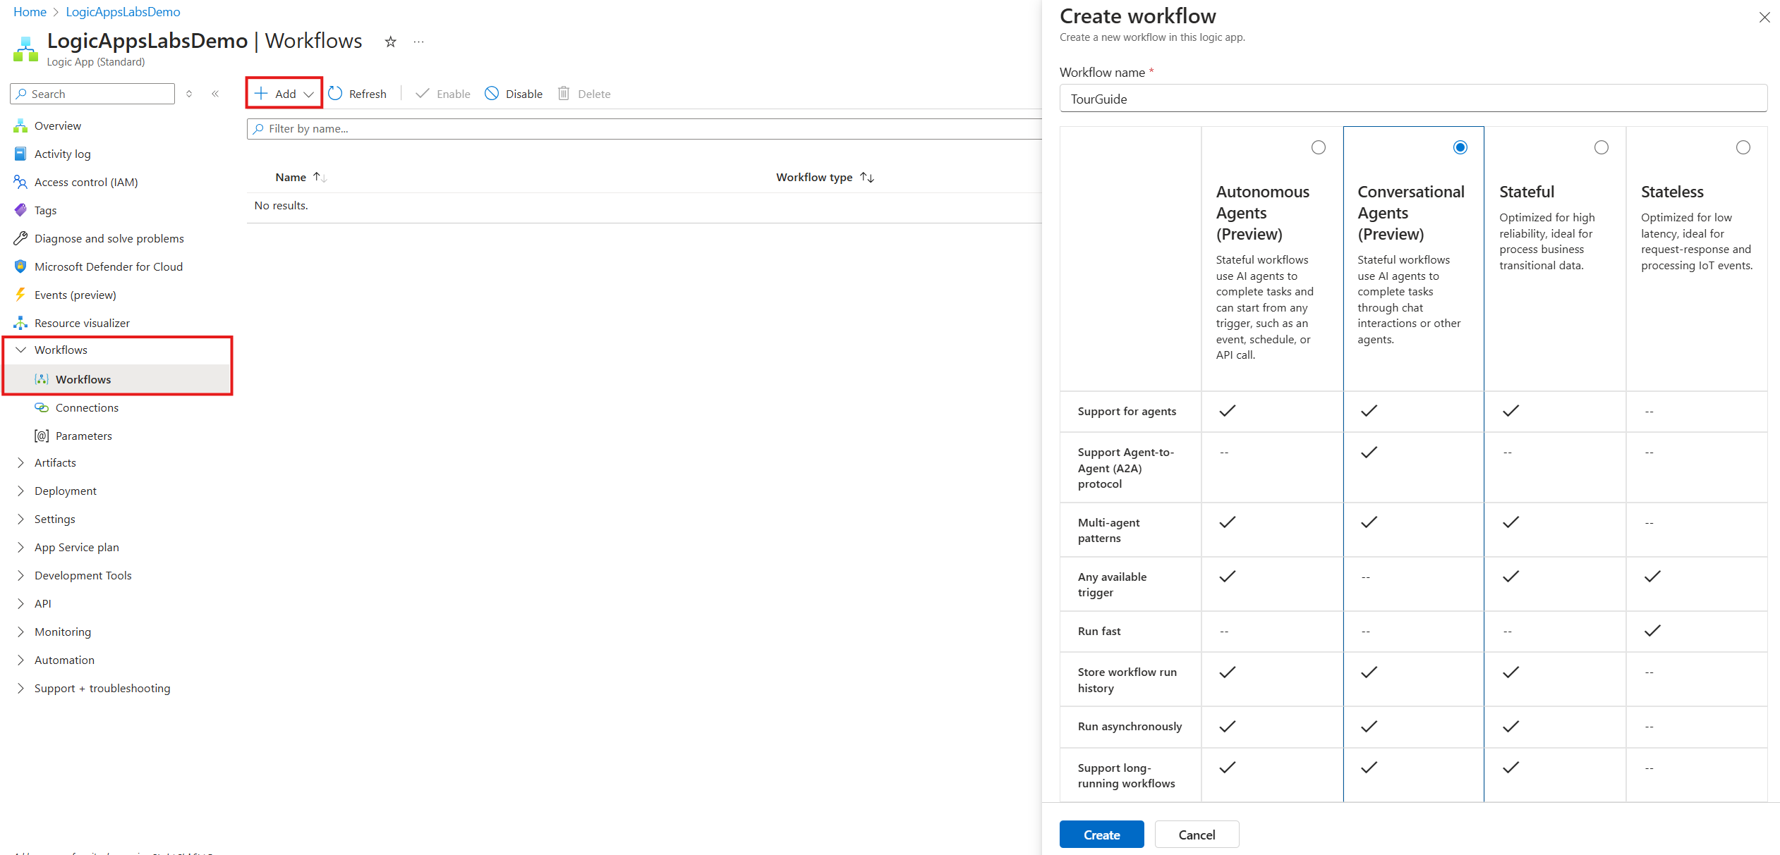The image size is (1780, 855).
Task: Select the Stateless workflow radio button
Action: 1743,147
